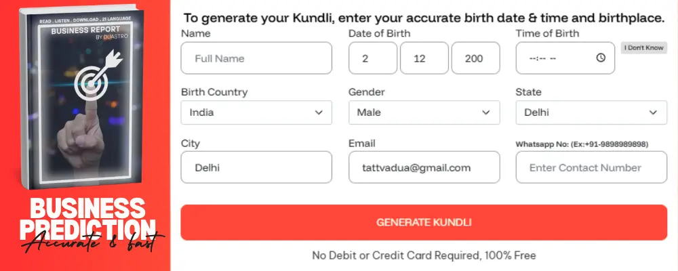Click the chevron arrow in Gender dropdown
The height and width of the screenshot is (271, 678).
click(485, 112)
